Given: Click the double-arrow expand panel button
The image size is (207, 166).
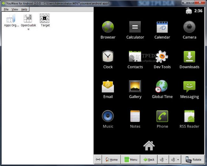Looking at the screenshot, I should [x=98, y=160].
